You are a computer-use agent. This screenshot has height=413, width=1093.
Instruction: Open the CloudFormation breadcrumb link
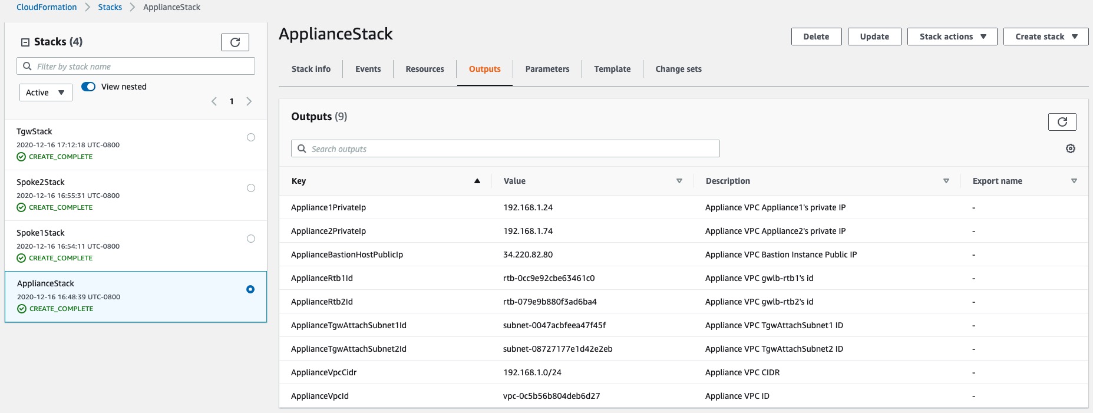point(47,7)
